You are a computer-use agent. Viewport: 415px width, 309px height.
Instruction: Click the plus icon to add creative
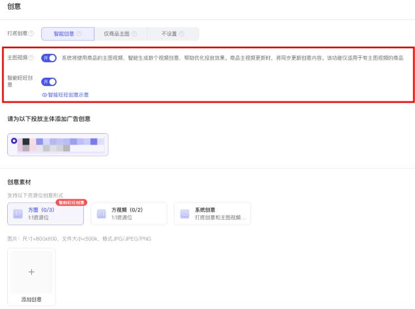(x=31, y=272)
